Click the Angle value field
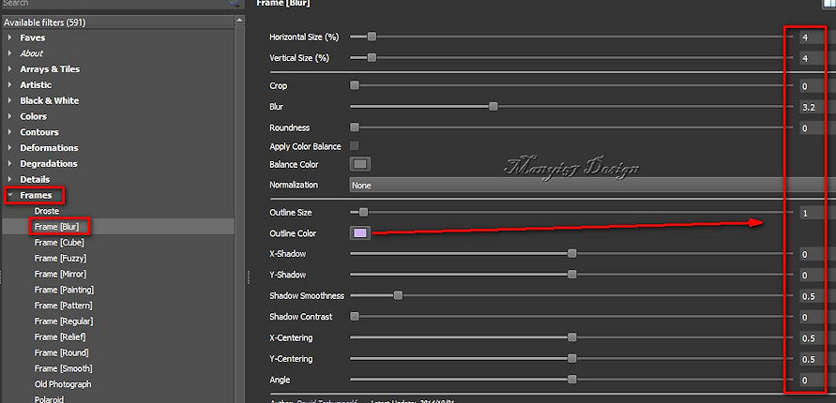 (810, 381)
